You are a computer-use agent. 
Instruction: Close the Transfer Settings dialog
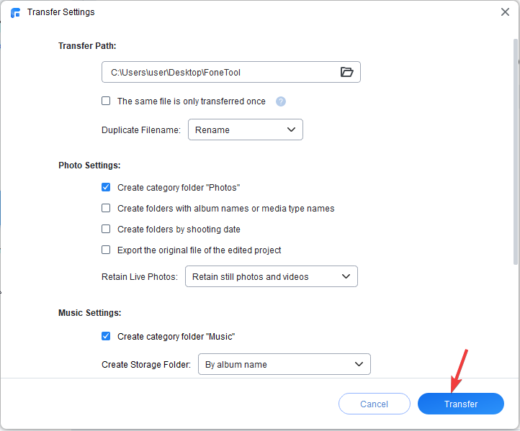(x=505, y=12)
